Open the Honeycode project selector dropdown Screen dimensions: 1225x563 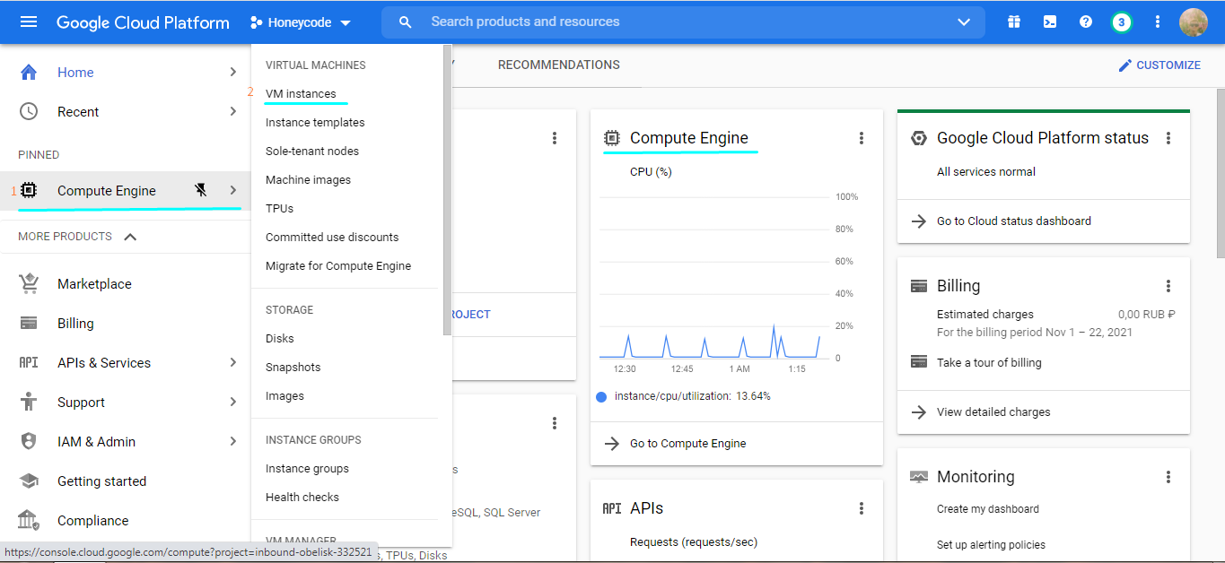pyautogui.click(x=301, y=22)
